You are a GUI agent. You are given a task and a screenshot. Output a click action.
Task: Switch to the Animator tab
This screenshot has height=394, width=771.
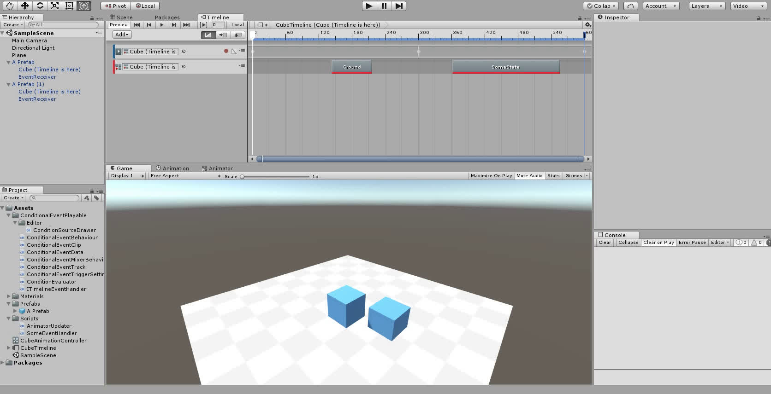click(x=217, y=168)
